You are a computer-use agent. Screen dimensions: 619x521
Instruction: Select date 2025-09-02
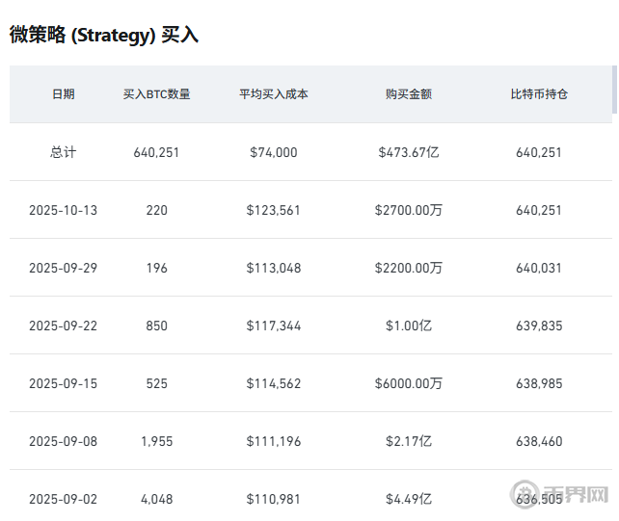64,499
